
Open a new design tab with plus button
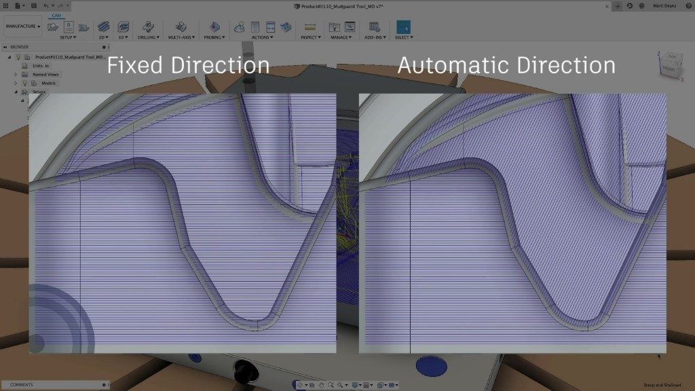point(618,5)
